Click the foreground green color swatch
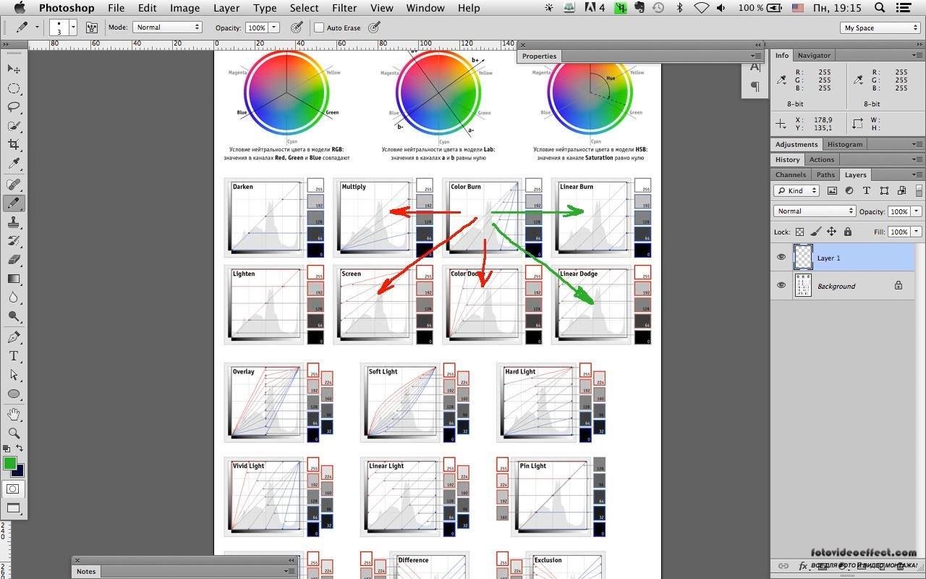Viewport: 926px width, 579px height. [x=9, y=462]
